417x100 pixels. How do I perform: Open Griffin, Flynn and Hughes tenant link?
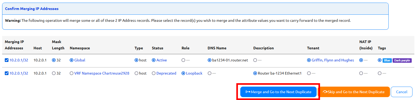pos(333,60)
